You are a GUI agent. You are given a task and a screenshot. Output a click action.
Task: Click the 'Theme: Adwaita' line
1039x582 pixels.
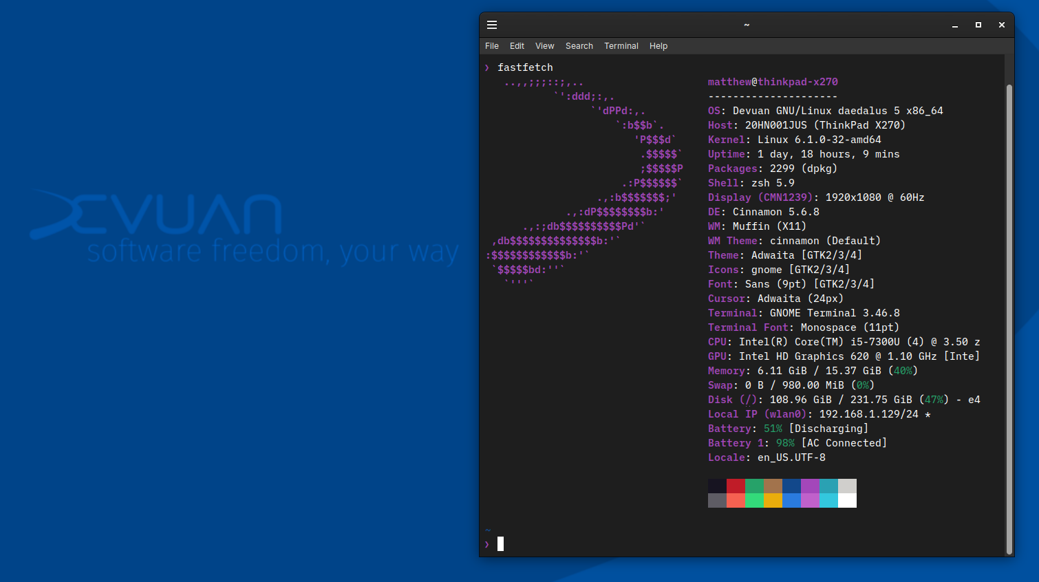785,255
